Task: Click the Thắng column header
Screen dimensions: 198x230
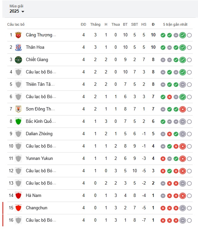Action: pos(95,24)
